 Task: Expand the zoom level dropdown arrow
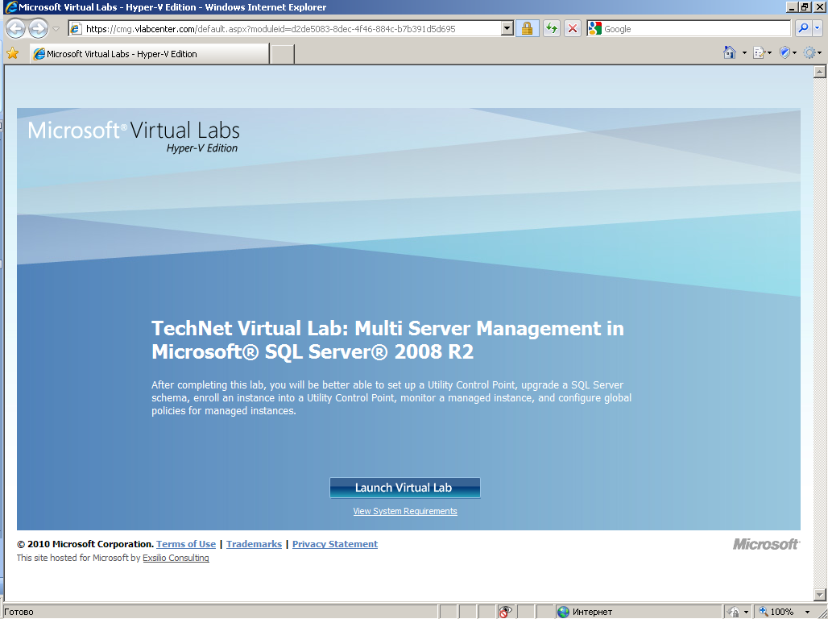pyautogui.click(x=807, y=612)
